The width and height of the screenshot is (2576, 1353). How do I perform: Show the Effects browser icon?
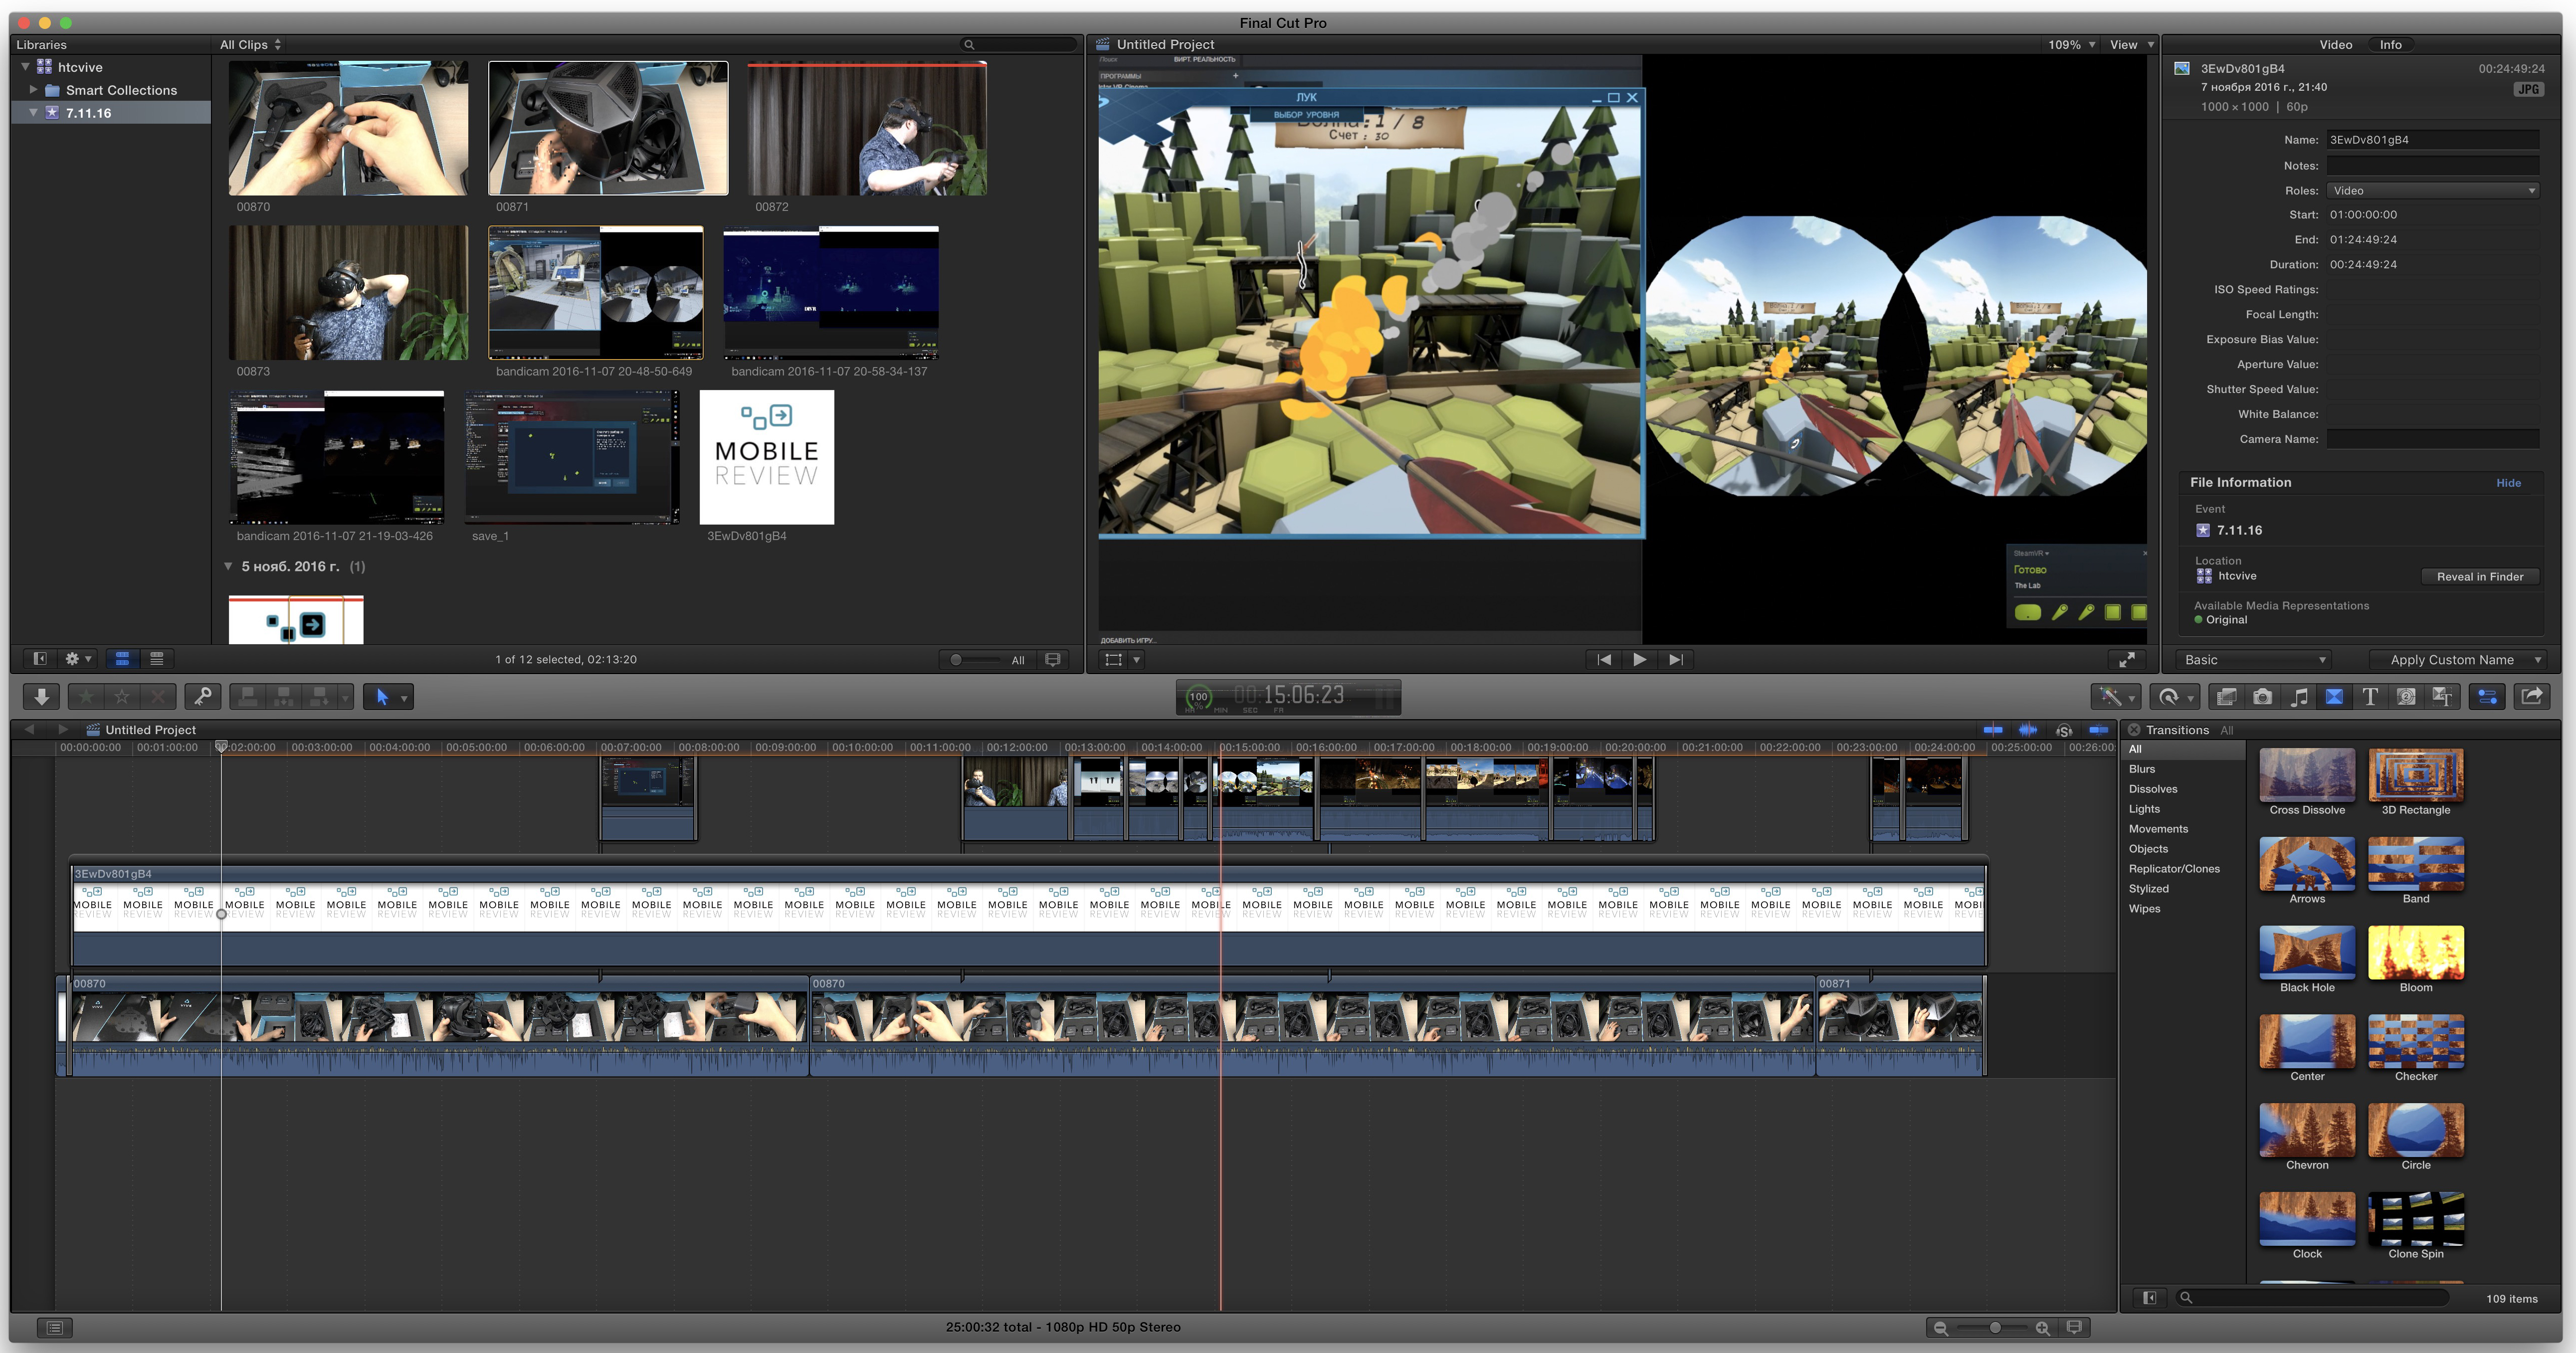tap(2226, 697)
